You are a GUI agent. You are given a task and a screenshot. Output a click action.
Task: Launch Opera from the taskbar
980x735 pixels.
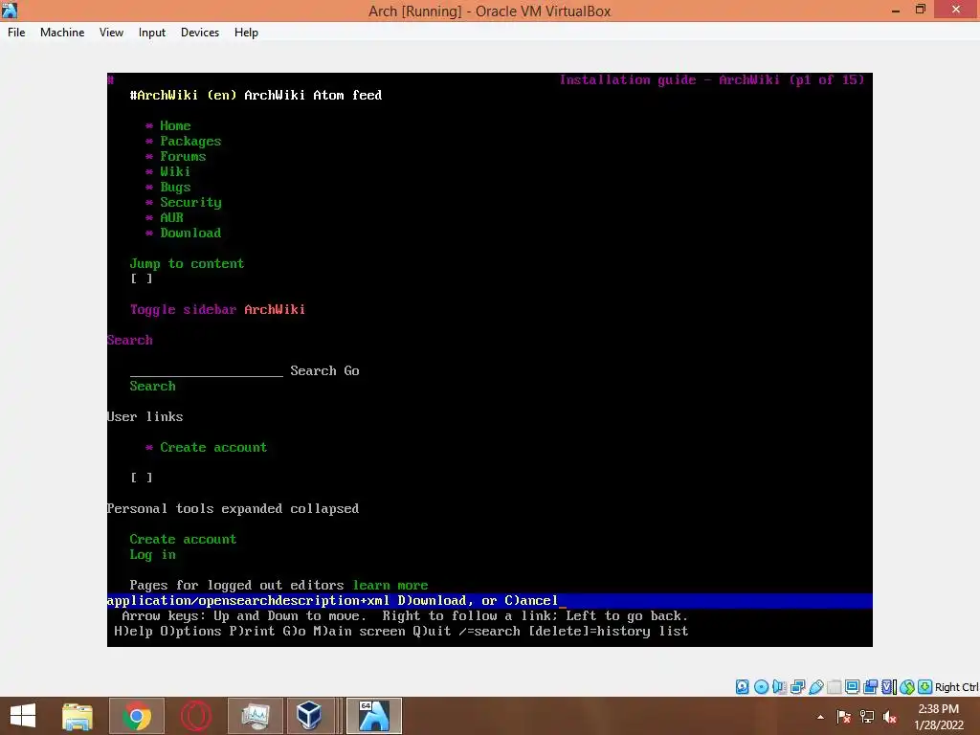tap(195, 716)
